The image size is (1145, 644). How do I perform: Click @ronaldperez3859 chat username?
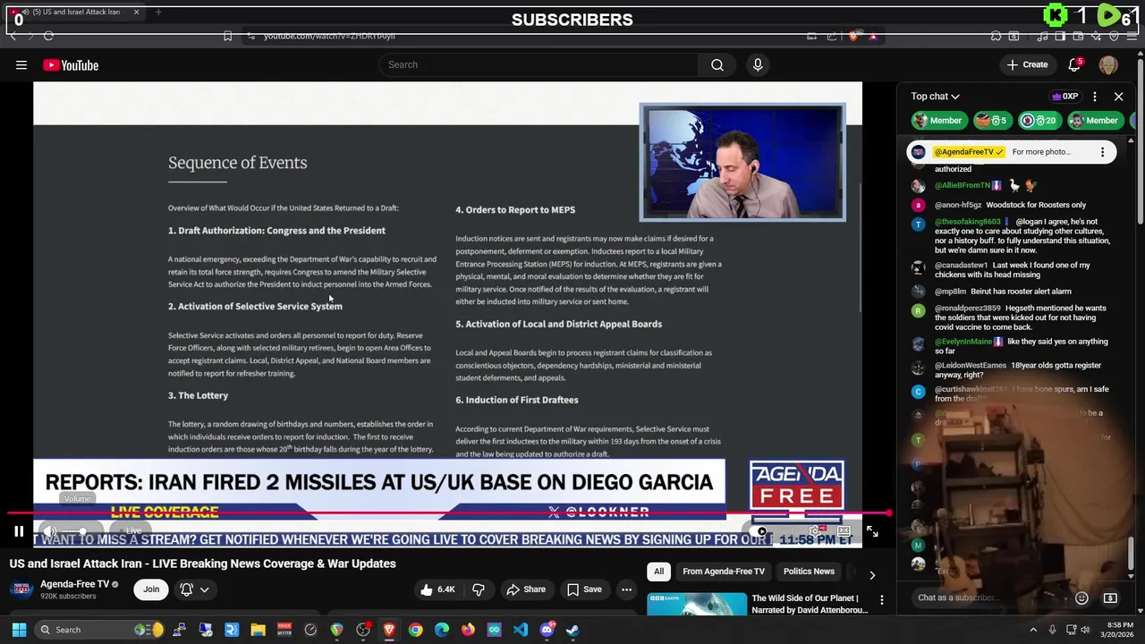coord(968,308)
